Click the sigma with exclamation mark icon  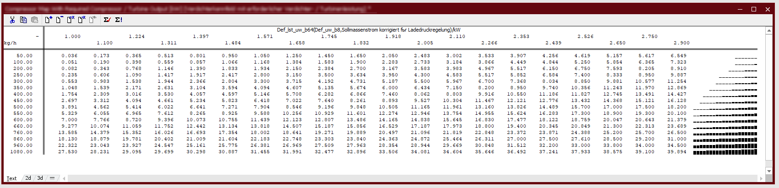[119, 20]
